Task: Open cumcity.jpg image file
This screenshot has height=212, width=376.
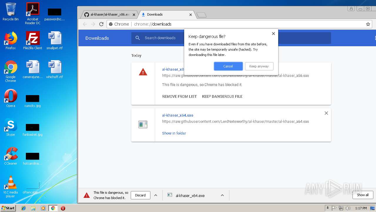Action: [33, 101]
